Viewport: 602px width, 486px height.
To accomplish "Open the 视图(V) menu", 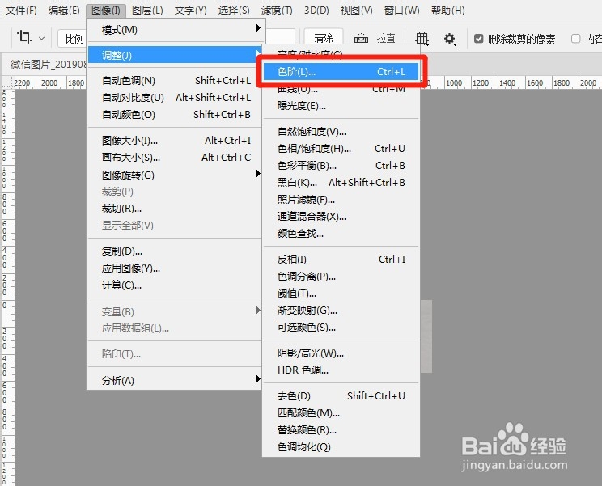I will coord(356,10).
